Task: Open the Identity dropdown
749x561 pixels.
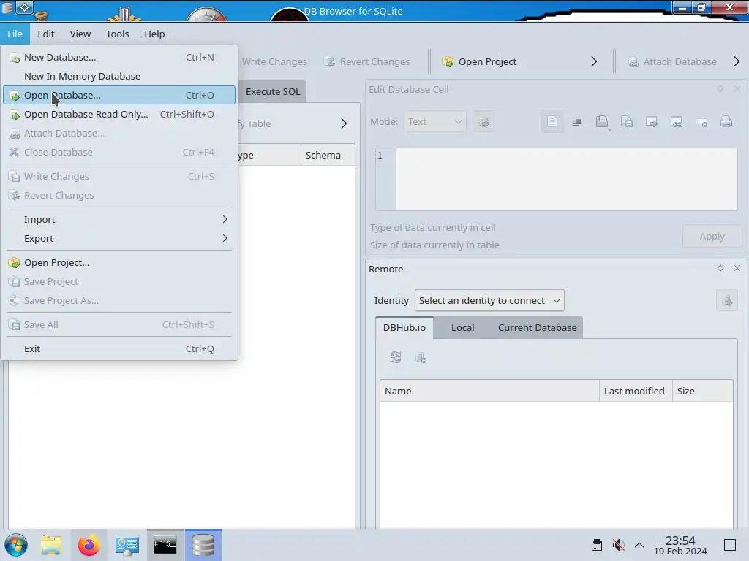Action: click(489, 300)
